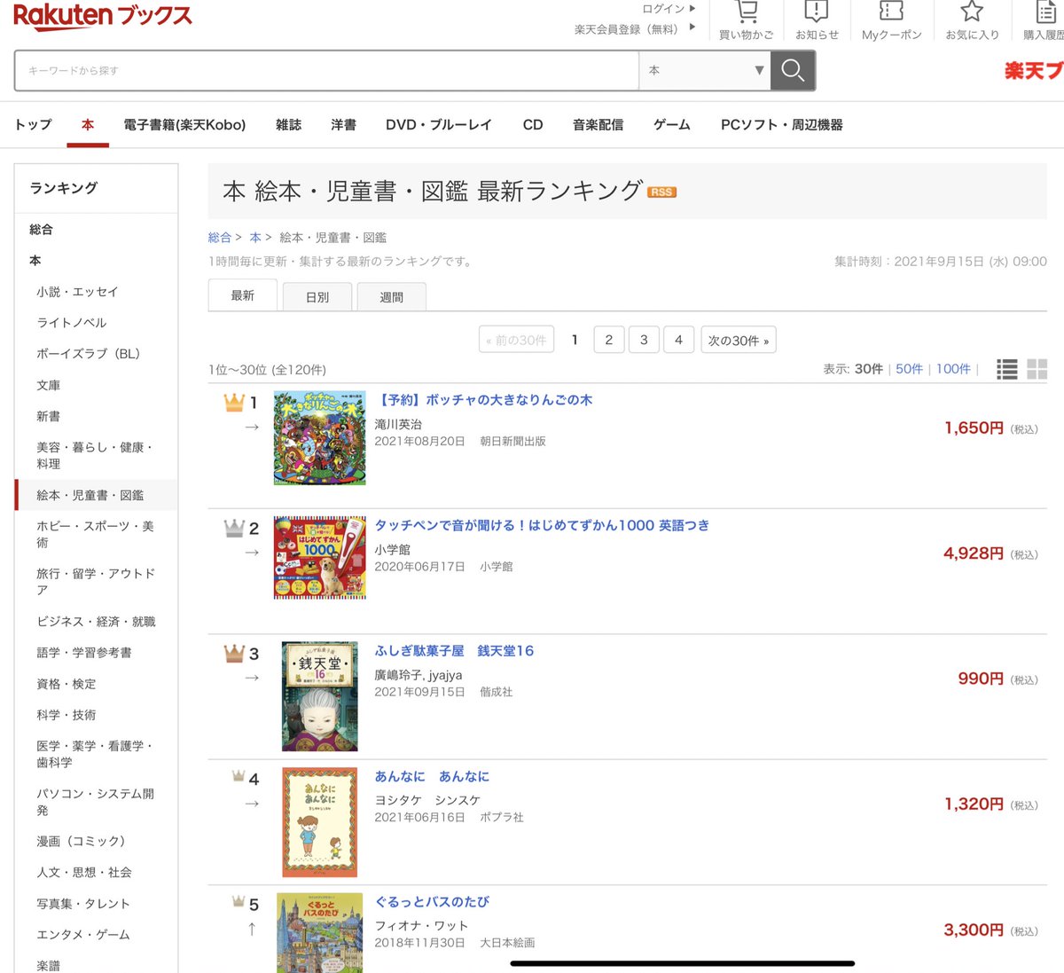The image size is (1064, 973).
Task: Click the rank 4 あんなに cover thumbnail
Action: pyautogui.click(x=319, y=822)
